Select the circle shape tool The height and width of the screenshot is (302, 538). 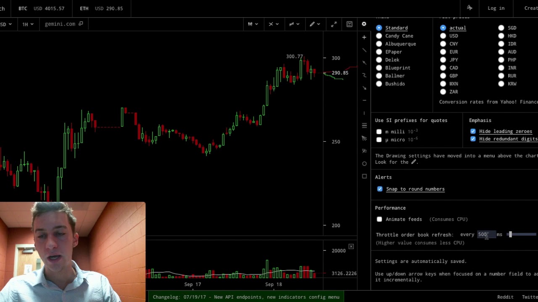(x=364, y=164)
